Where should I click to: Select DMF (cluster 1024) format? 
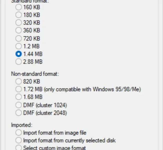(x=19, y=105)
